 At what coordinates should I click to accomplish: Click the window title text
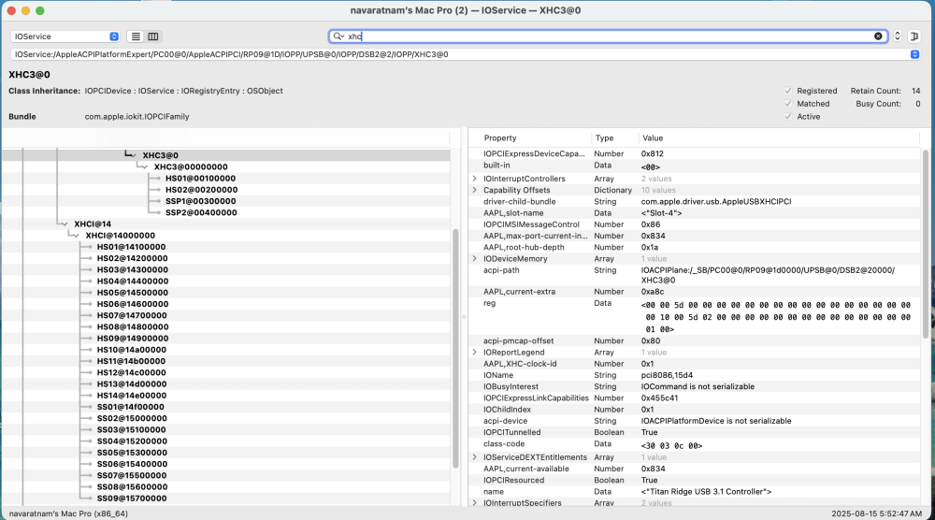[x=466, y=10]
